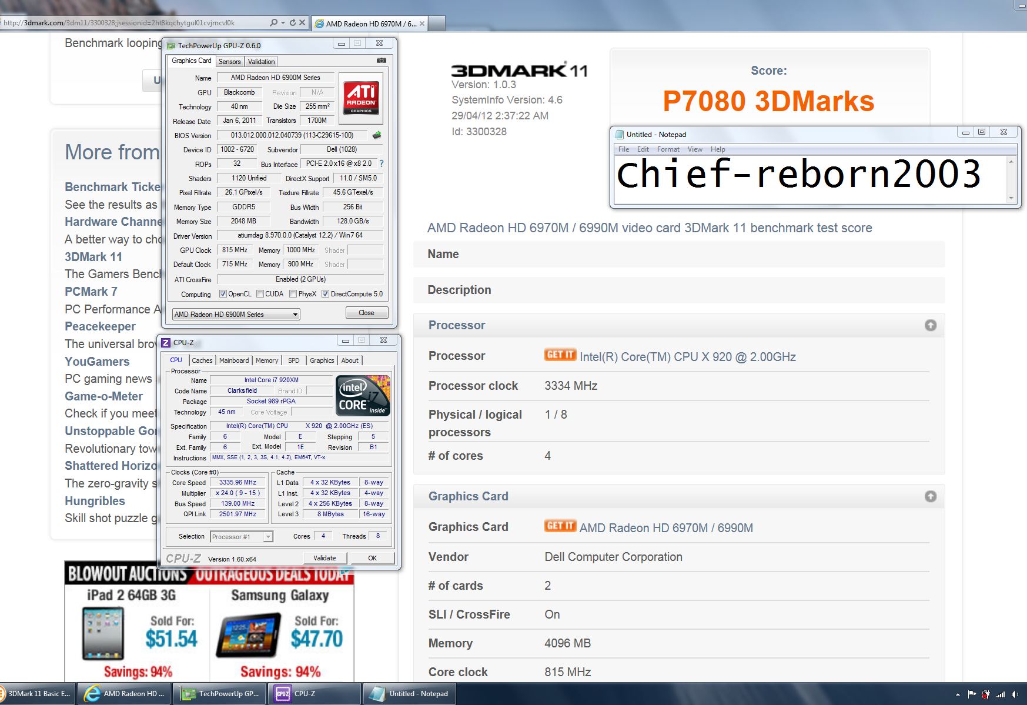
Task: Click the ATI Radeon logo
Action: coord(361,98)
